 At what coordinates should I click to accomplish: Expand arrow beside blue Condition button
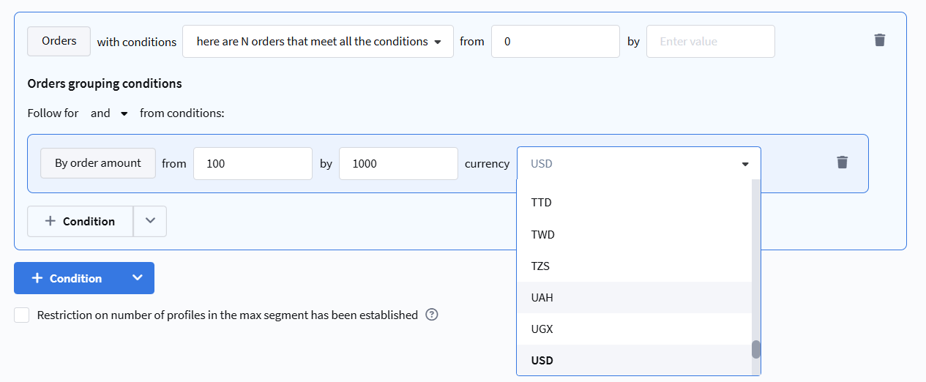pos(137,278)
